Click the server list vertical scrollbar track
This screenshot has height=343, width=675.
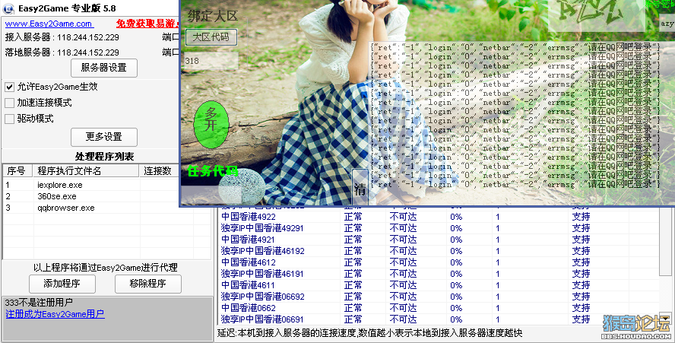click(666, 293)
